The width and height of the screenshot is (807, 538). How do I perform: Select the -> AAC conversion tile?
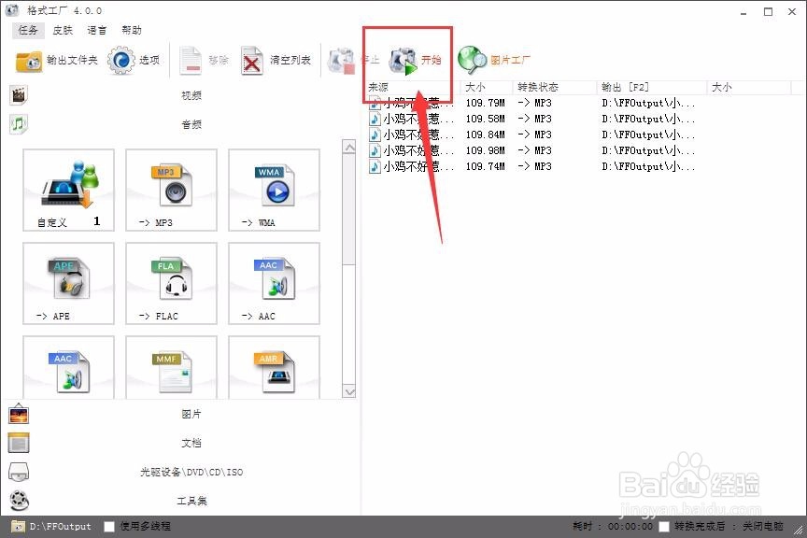pyautogui.click(x=274, y=283)
